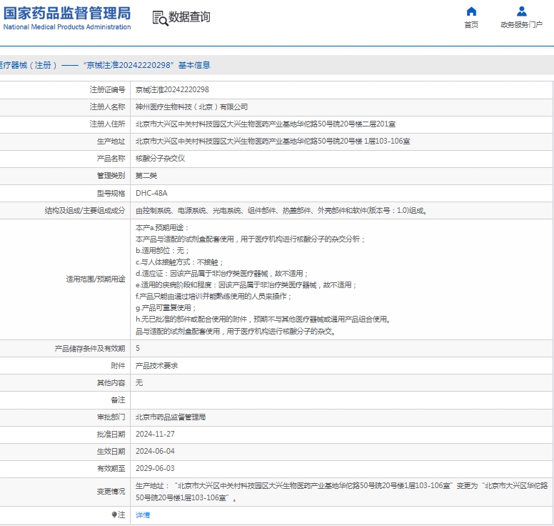Click the 其他内容 value 无
This screenshot has width=554, height=526.
[x=139, y=383]
